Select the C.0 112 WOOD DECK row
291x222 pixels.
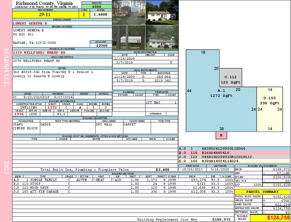[123, 188]
